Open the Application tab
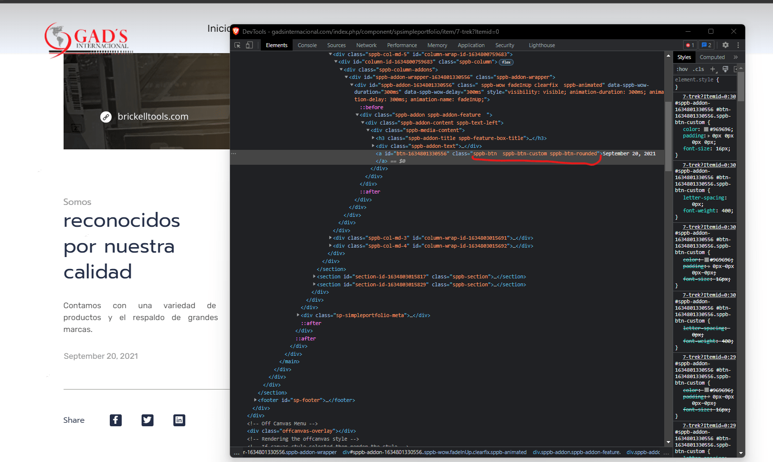This screenshot has height=462, width=773. (x=471, y=45)
